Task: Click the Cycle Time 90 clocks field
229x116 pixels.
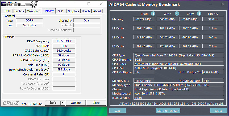Action: click(x=64, y=65)
